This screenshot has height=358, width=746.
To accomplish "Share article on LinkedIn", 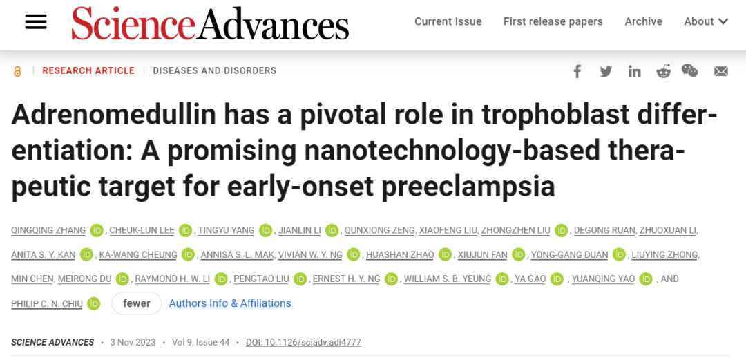I will tap(634, 71).
